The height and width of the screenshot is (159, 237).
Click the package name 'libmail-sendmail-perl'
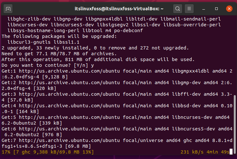190,19
